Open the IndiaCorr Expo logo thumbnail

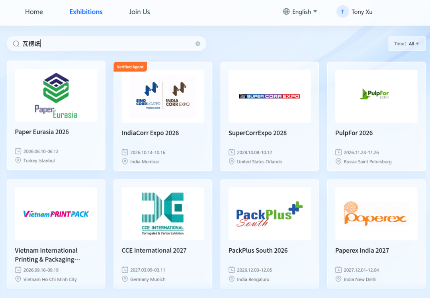tap(163, 96)
